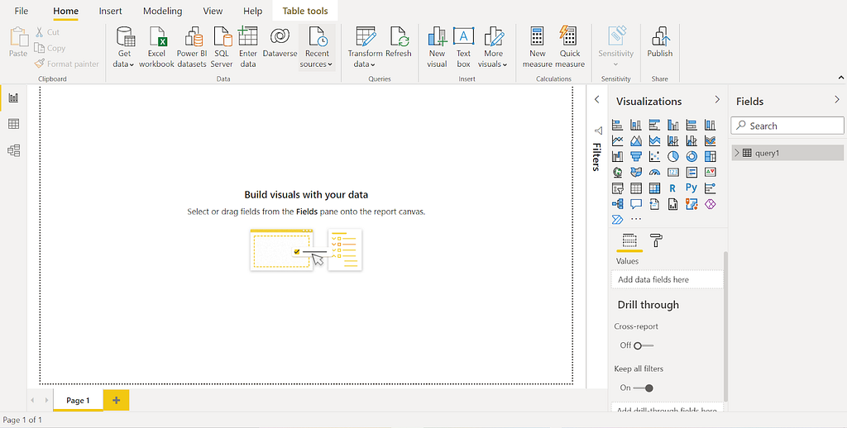Screen dimensions: 847x428
Task: Select the Map globe visual
Action: tap(617, 173)
